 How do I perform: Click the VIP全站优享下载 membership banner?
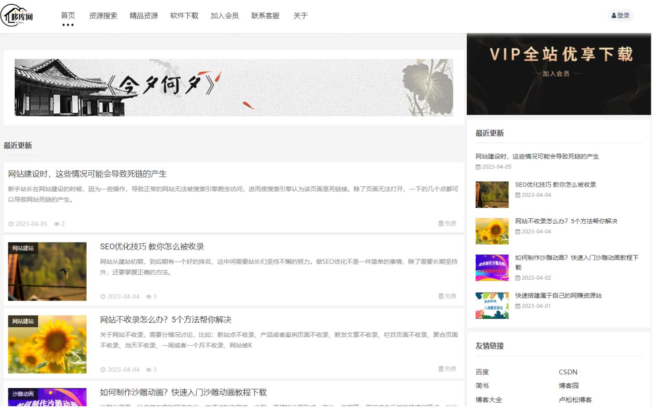point(558,73)
